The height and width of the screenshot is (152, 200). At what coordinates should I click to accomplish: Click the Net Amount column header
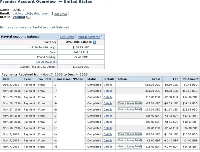click(x=190, y=79)
